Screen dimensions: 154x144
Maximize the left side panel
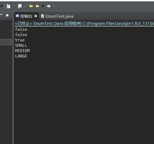pos(7,15)
